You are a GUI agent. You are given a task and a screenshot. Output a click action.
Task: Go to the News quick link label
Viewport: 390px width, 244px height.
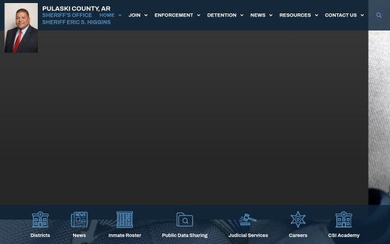coord(79,235)
